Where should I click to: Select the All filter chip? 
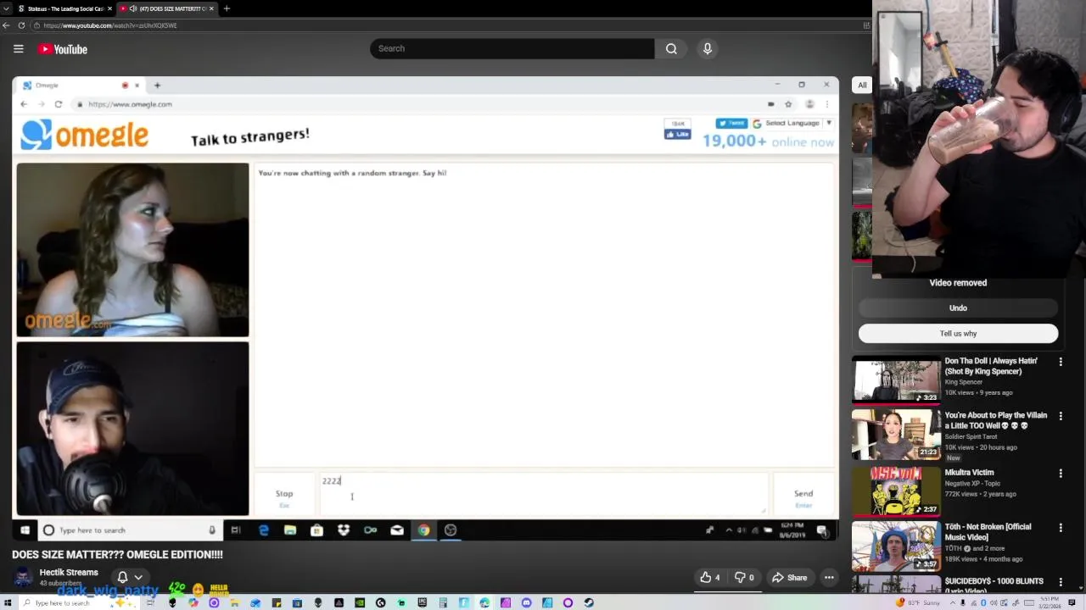click(x=862, y=85)
